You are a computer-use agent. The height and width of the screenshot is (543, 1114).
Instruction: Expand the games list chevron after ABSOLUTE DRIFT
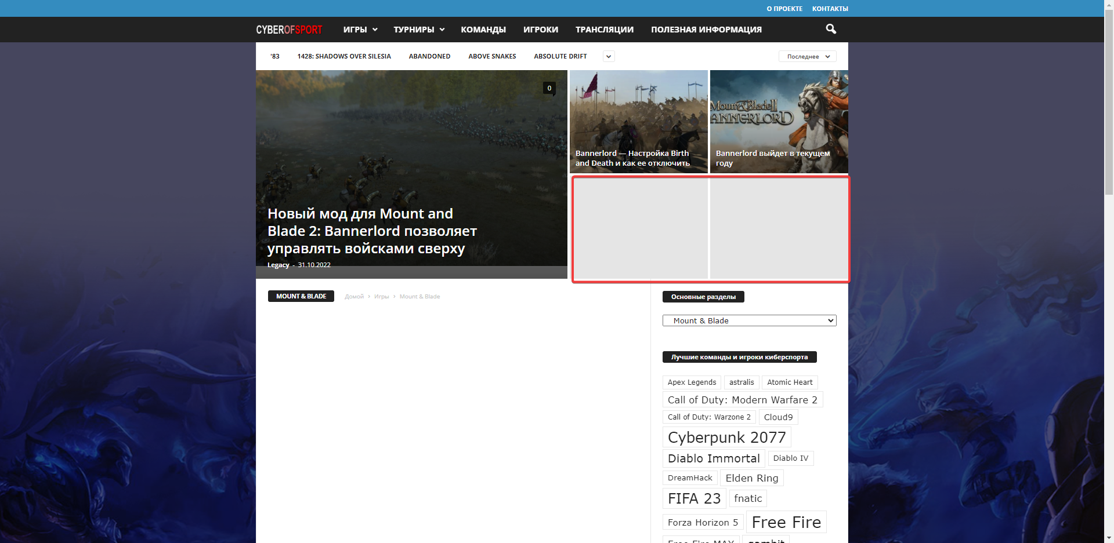(608, 56)
